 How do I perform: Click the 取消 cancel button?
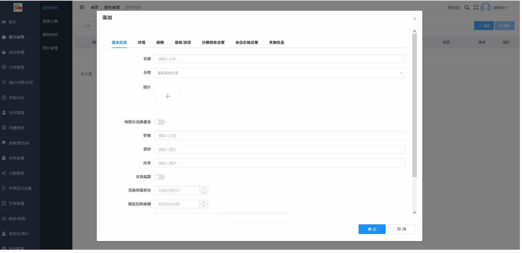click(x=401, y=229)
